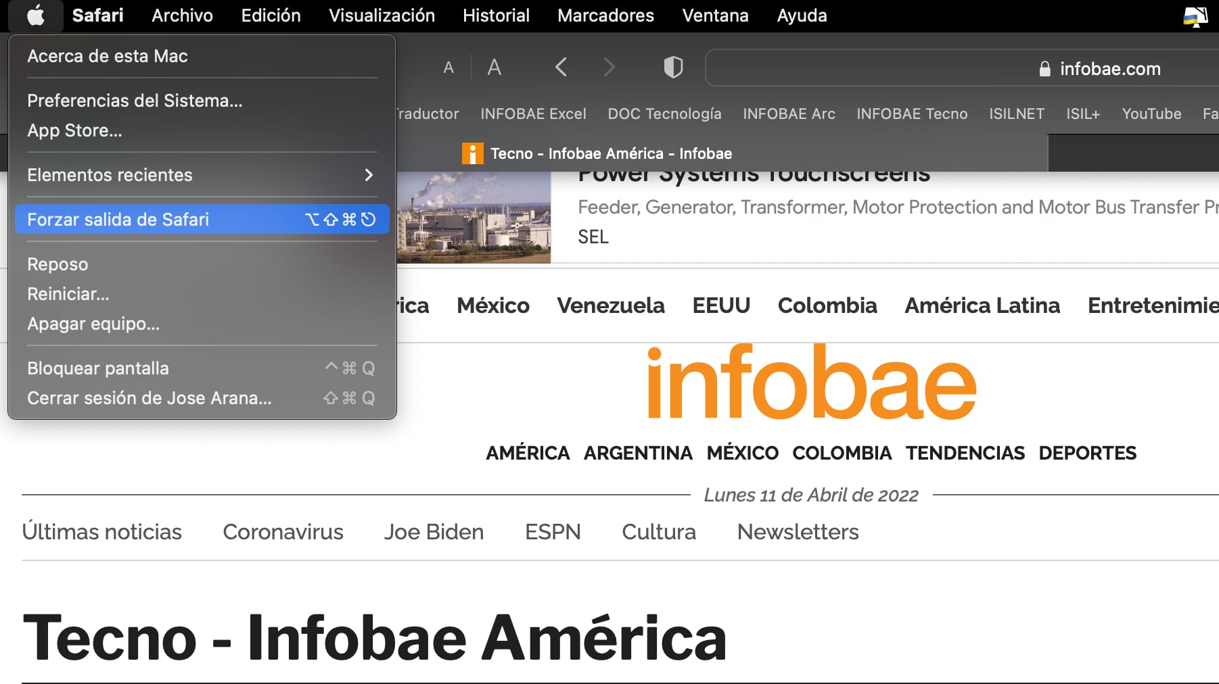Click the Safari back arrow
This screenshot has width=1219, height=684.
(561, 68)
